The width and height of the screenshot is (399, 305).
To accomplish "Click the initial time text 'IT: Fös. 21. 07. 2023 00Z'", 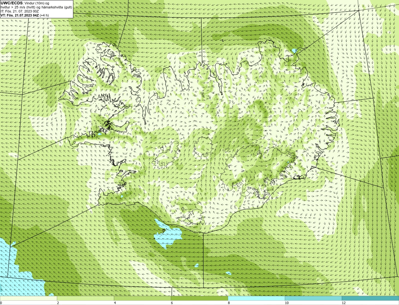I will (20, 11).
